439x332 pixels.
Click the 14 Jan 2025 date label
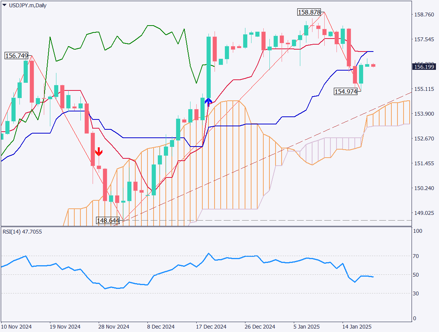pyautogui.click(x=357, y=327)
